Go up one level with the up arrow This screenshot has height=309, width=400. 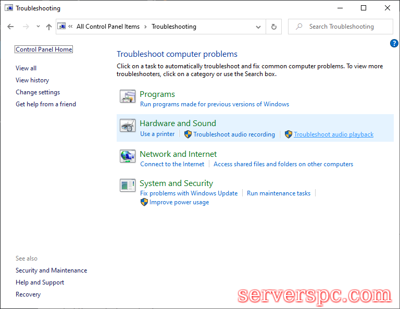[x=49, y=27]
